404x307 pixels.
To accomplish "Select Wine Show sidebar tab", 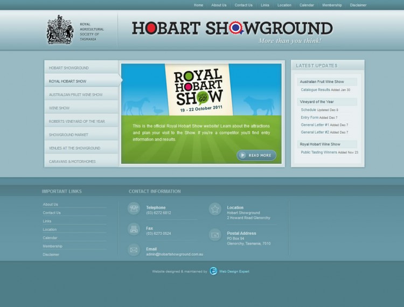I will (81, 108).
